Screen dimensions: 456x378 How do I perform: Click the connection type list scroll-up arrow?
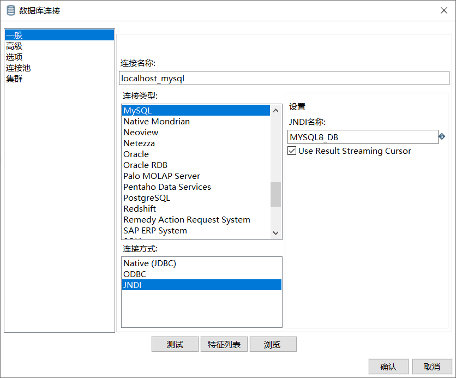click(275, 111)
